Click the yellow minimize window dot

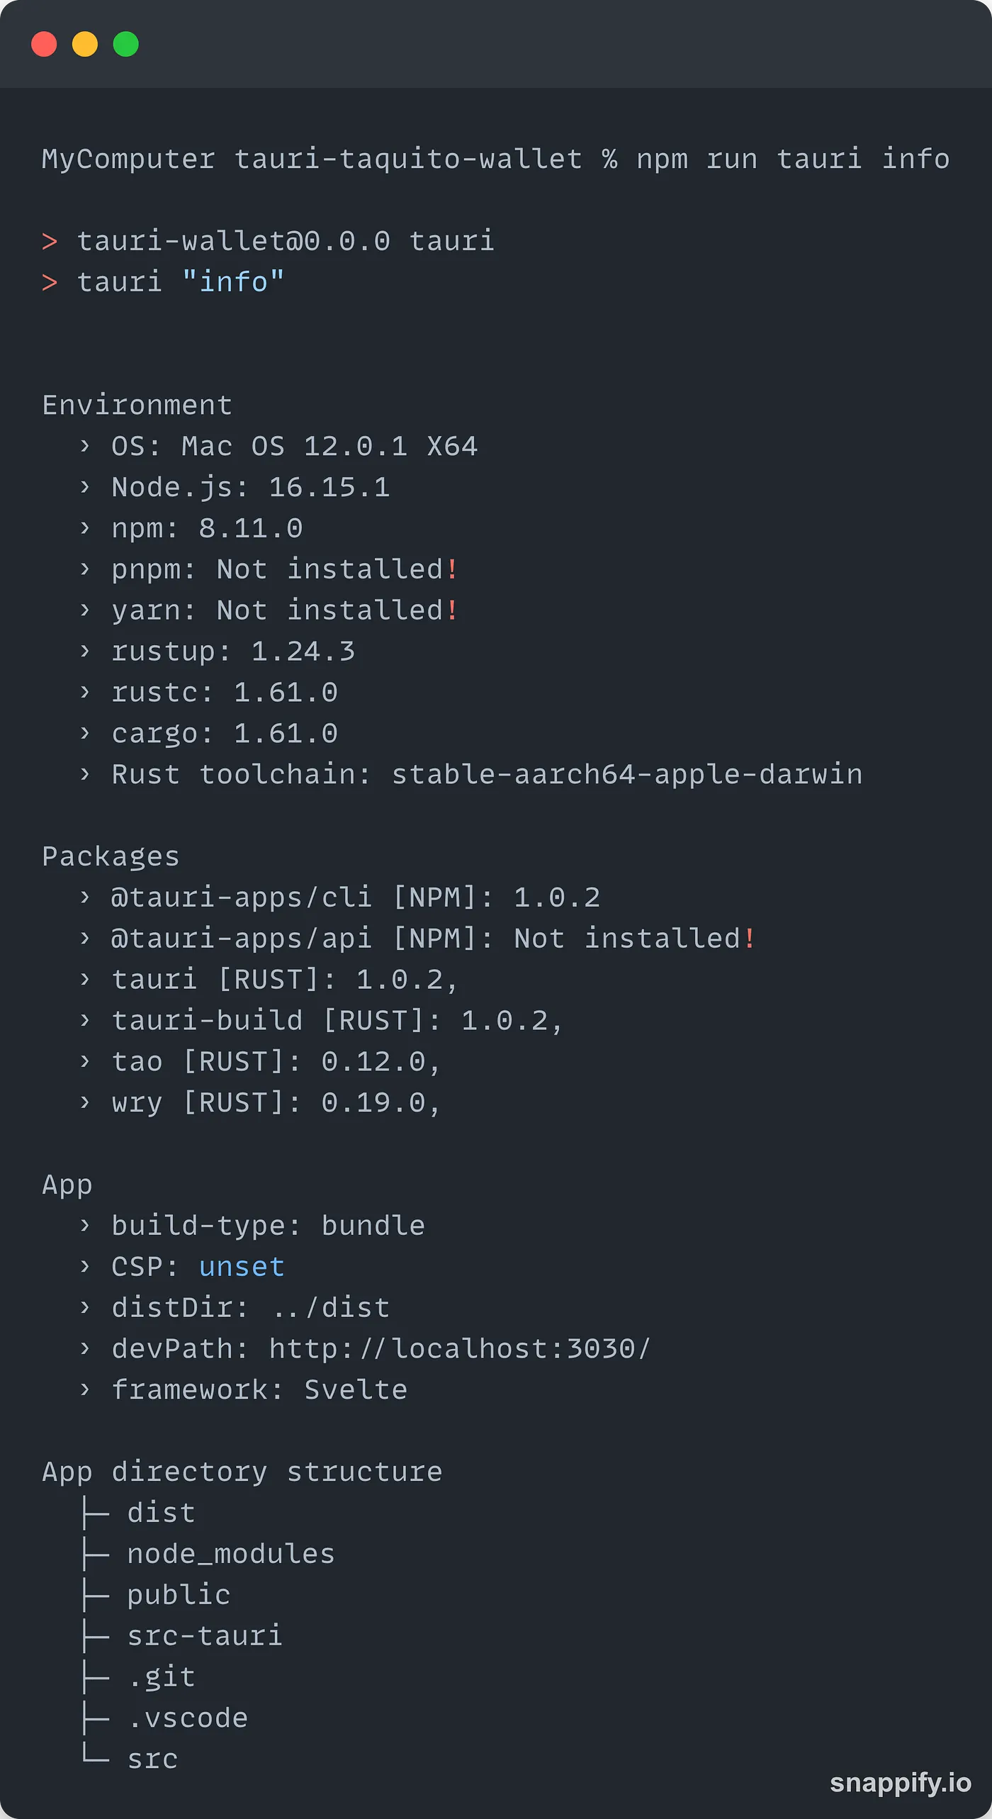point(85,44)
